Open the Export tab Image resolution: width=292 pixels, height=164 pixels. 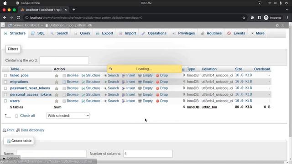point(104,33)
